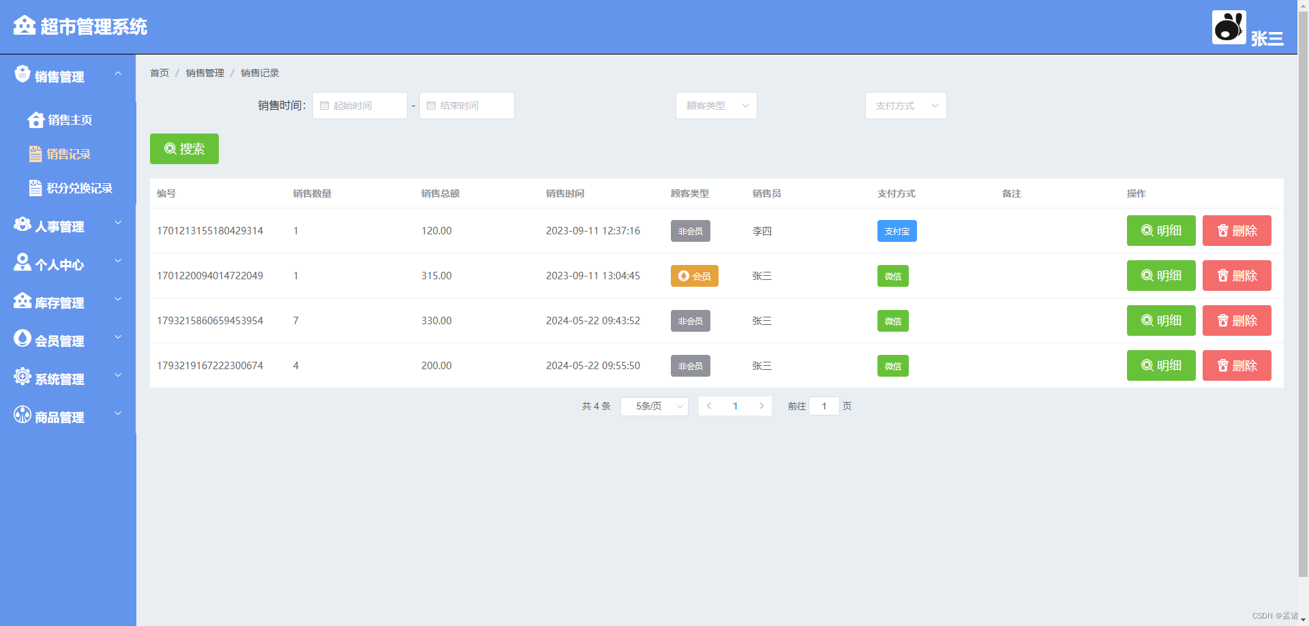Click the 起始时间 date input
Viewport: 1309px width, 626px height.
(x=360, y=106)
